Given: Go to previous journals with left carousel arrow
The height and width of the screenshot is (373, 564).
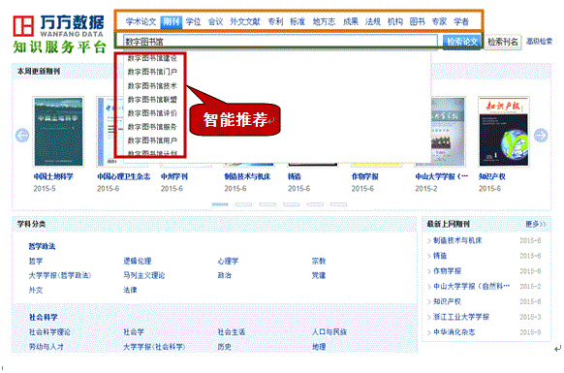Looking at the screenshot, I should point(22,136).
